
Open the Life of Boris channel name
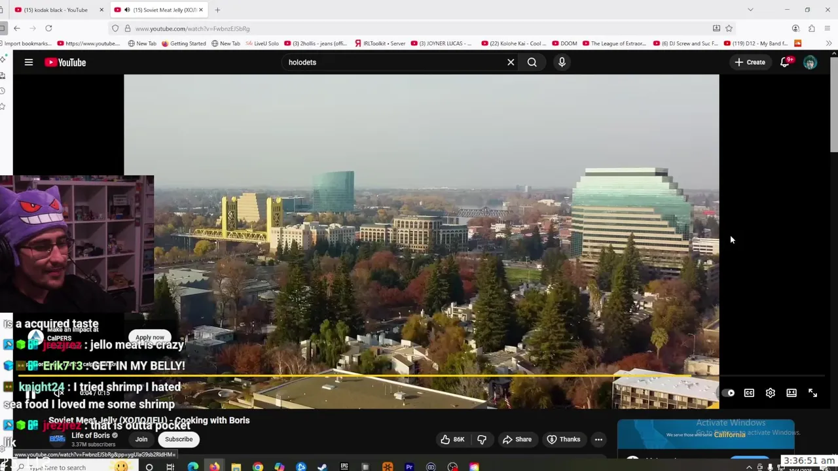click(91, 436)
